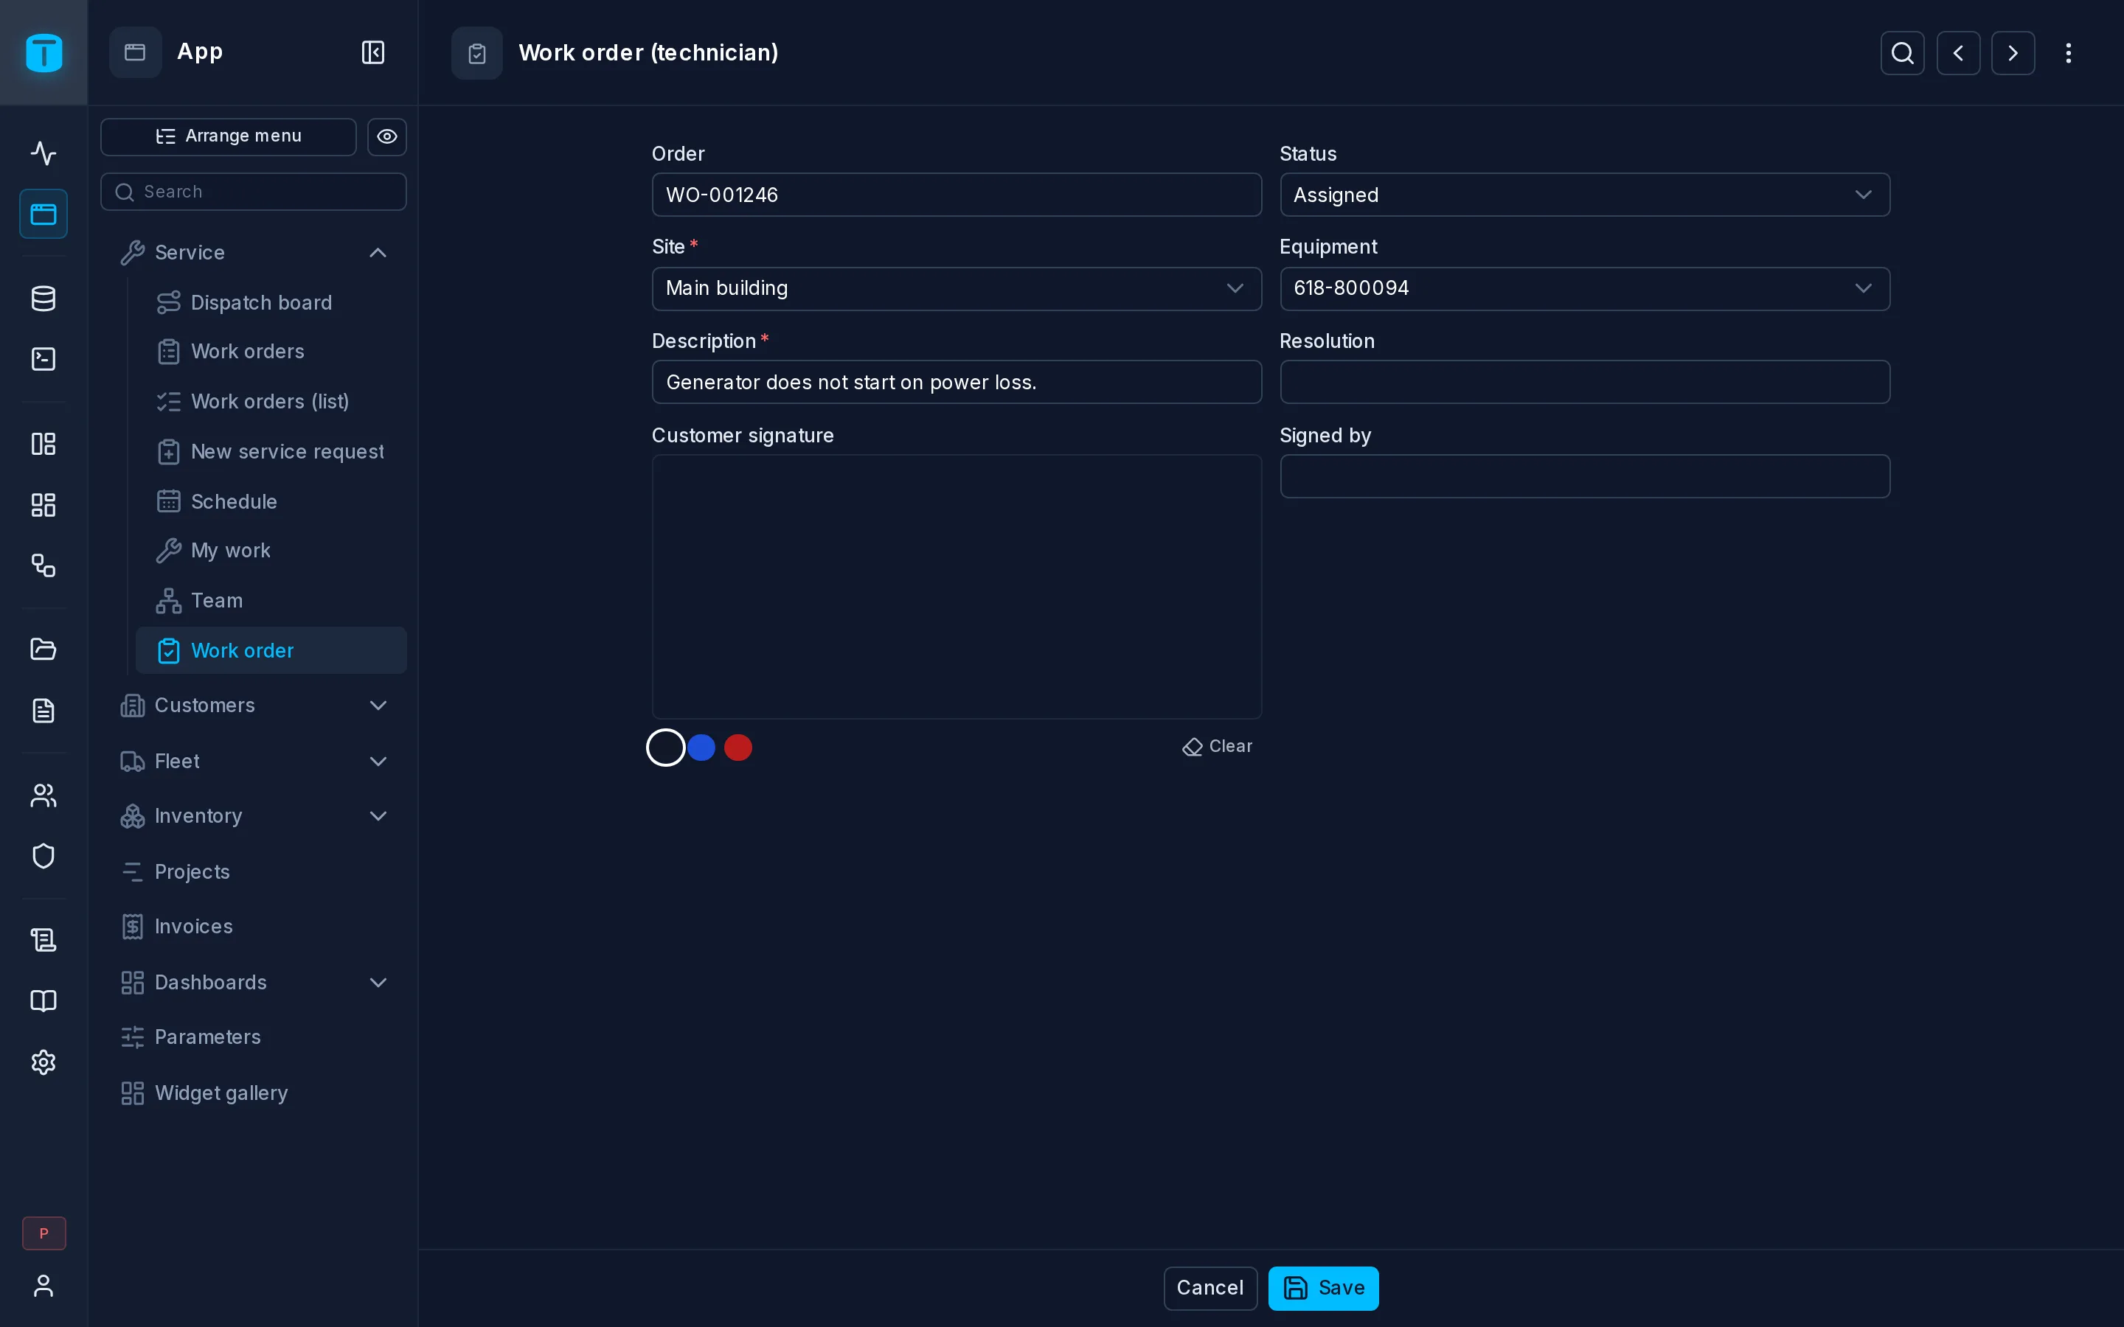The image size is (2124, 1327).
Task: Click the shield security icon in left rail
Action: pyautogui.click(x=43, y=856)
